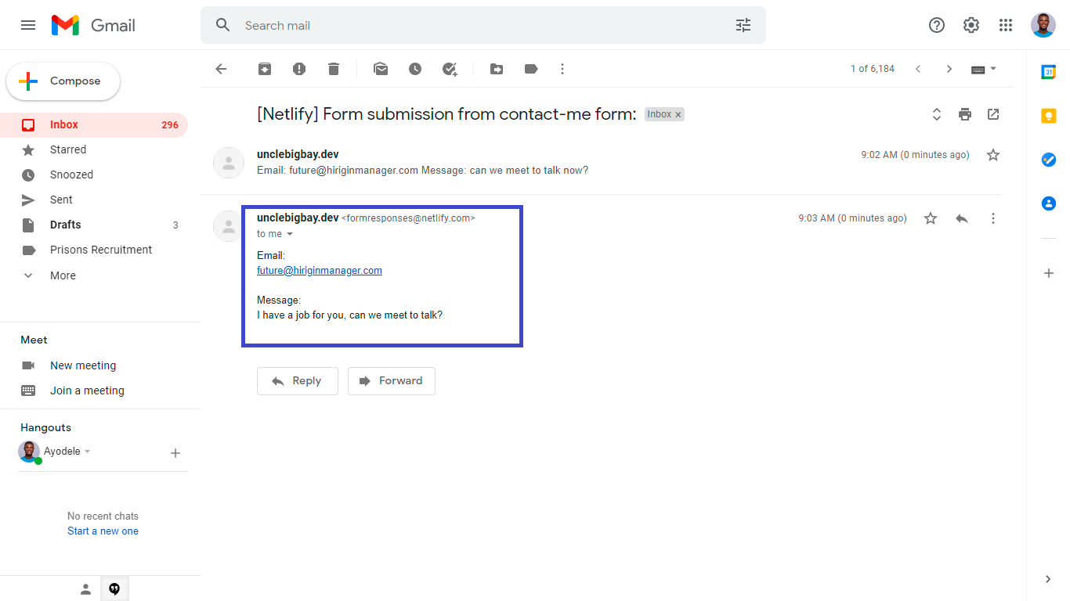
Task: Star the collapsed 9:02 AM message
Action: [x=993, y=155]
